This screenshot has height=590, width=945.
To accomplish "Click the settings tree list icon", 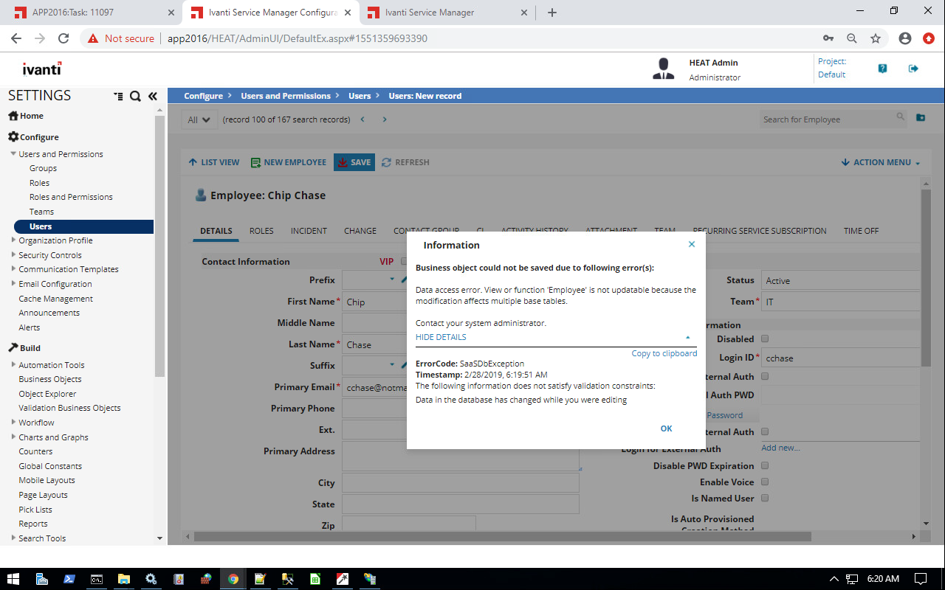I will coord(118,96).
